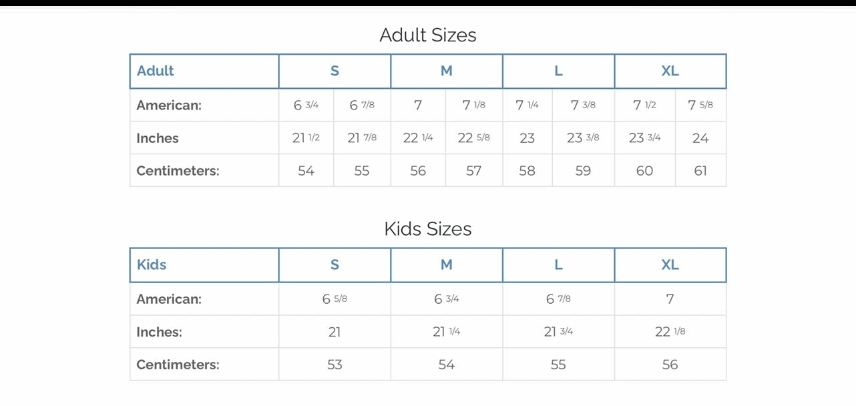This screenshot has width=856, height=406.
Task: Click kids 53 centimeters cell
Action: 335,365
